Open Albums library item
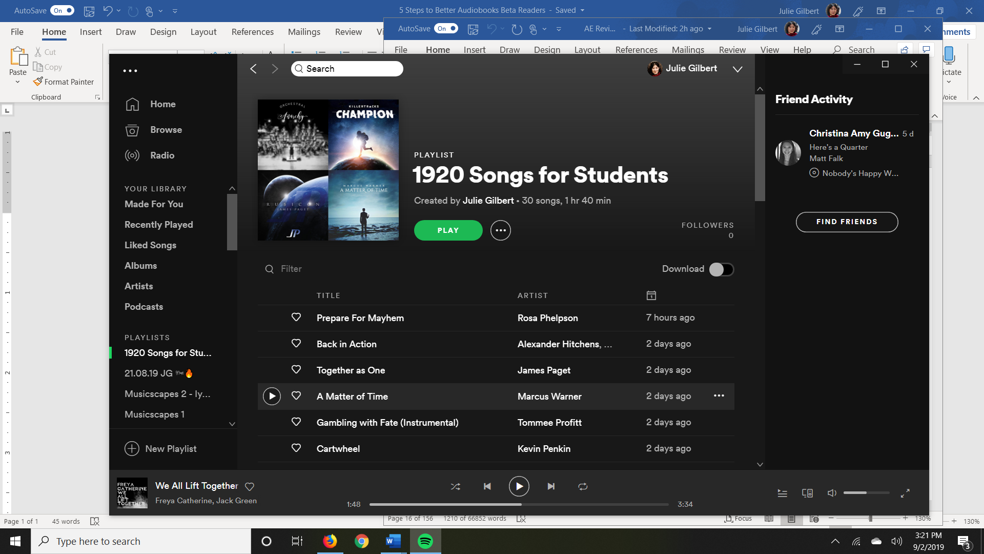Screen dimensions: 984x554 pos(140,266)
